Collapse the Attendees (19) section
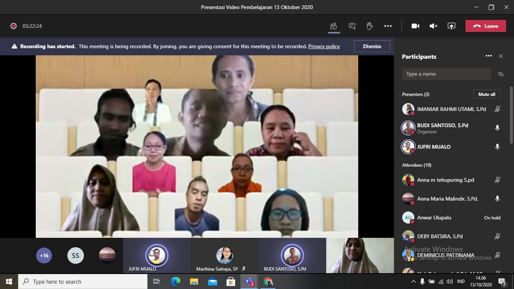 (x=399, y=165)
